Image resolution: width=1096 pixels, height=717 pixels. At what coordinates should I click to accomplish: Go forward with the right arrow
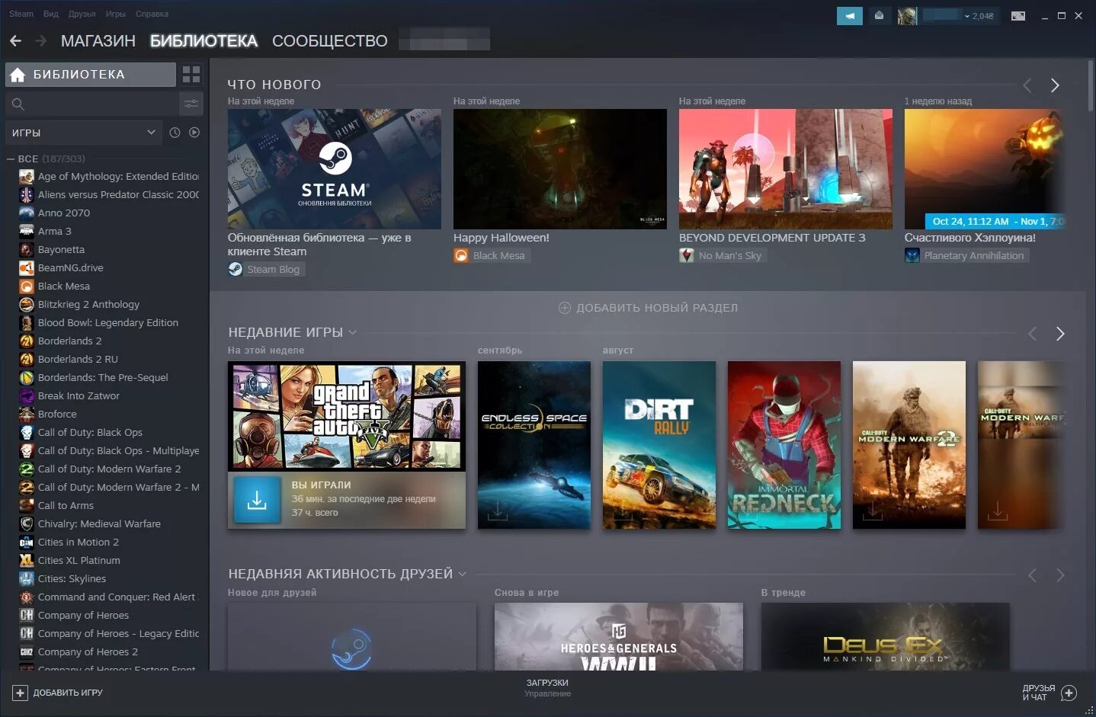point(41,40)
